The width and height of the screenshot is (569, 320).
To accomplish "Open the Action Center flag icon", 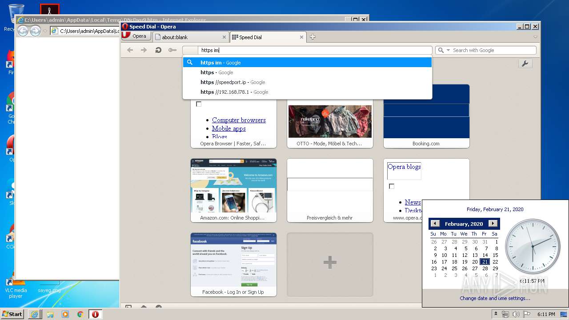I will click(x=526, y=314).
